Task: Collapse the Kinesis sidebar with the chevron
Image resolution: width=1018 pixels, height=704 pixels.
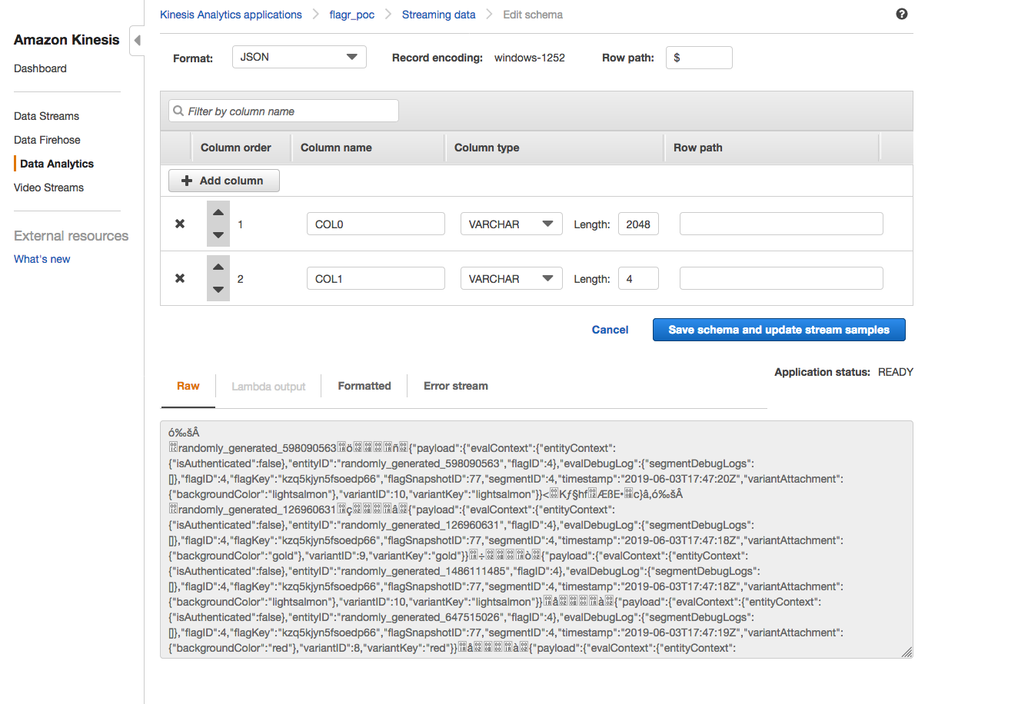Action: tap(136, 39)
